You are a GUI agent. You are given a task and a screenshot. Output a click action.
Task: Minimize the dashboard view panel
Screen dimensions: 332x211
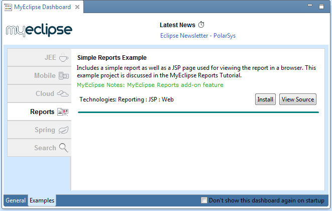(310, 7)
